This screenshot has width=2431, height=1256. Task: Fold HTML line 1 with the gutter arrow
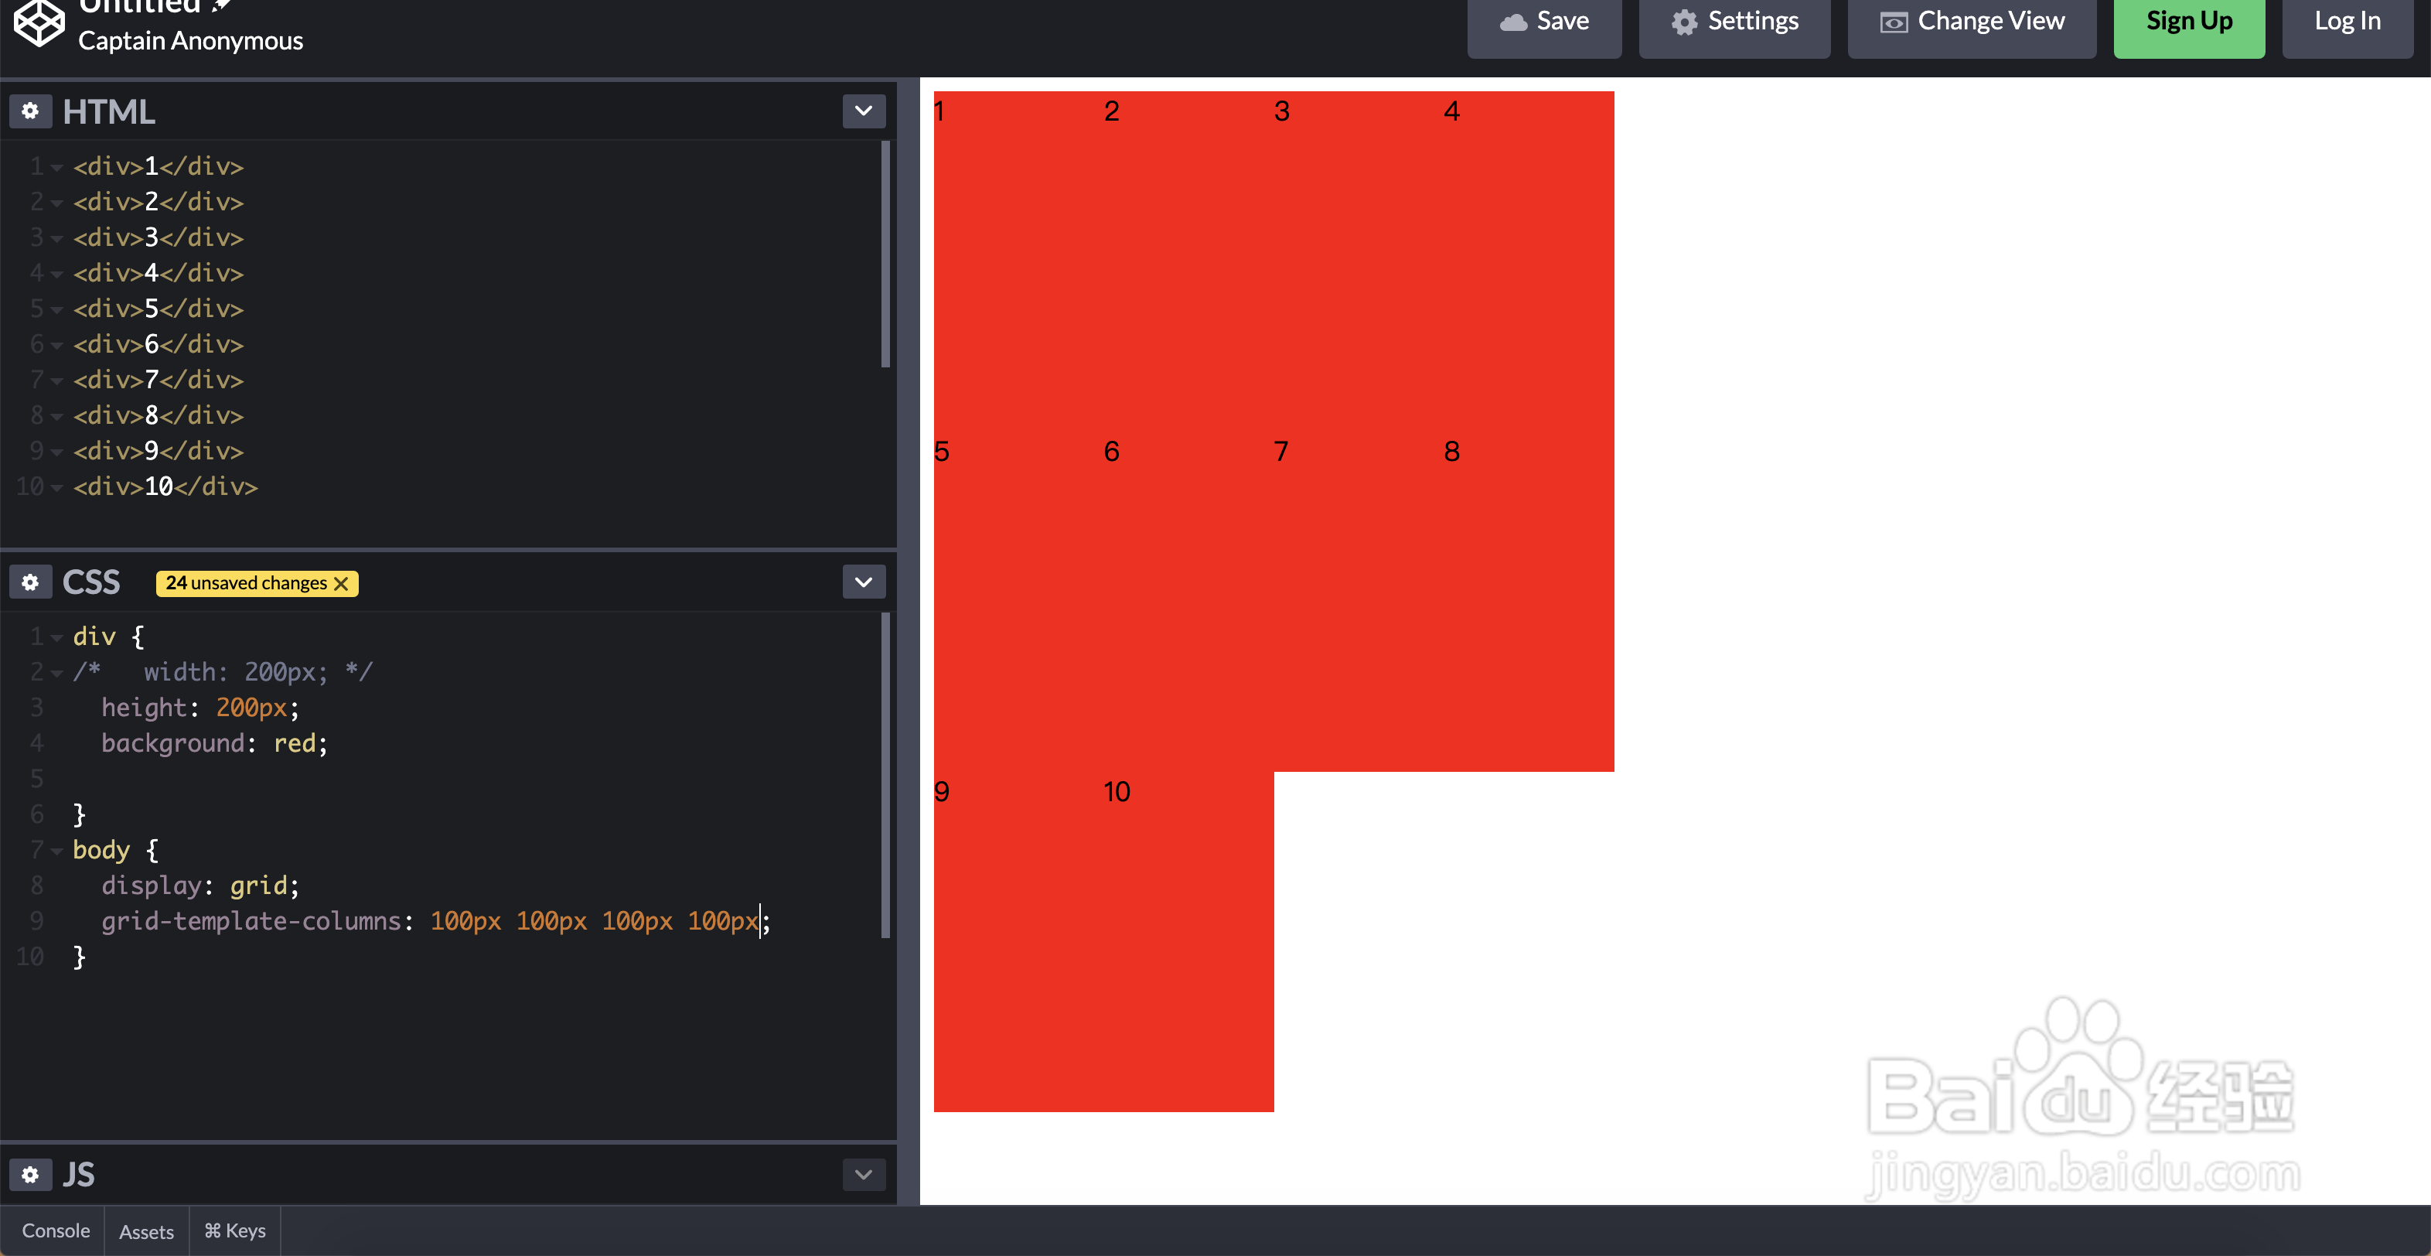[56, 168]
